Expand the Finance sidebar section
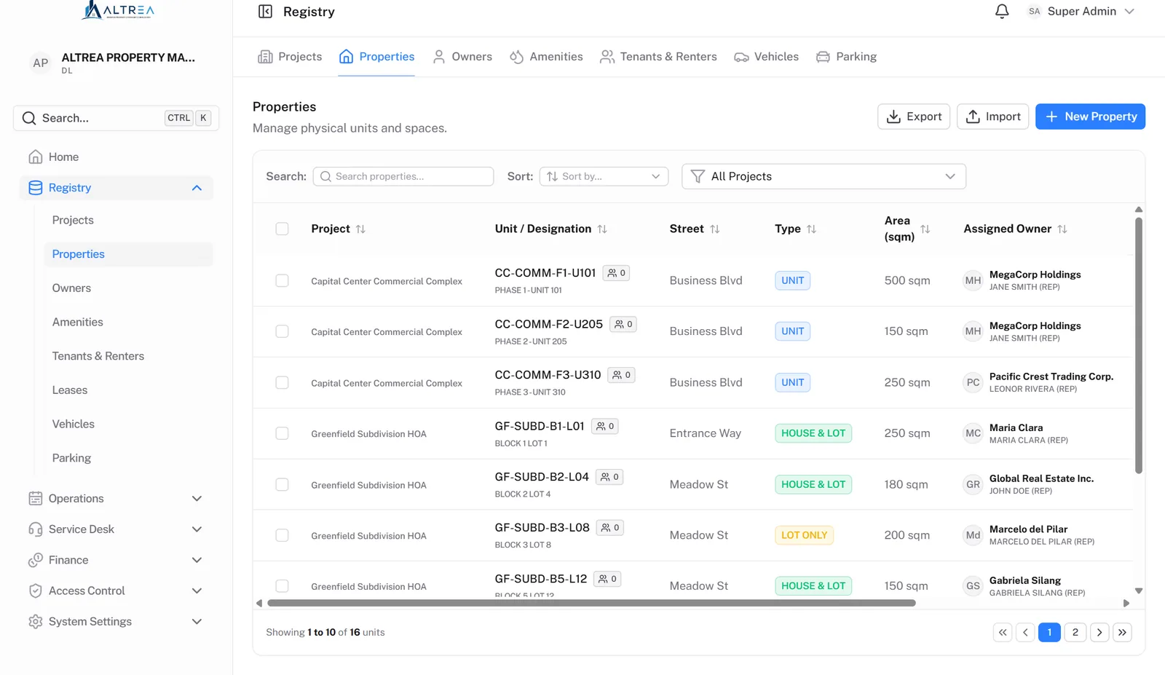Screen dimensions: 1165x675 coord(116,560)
